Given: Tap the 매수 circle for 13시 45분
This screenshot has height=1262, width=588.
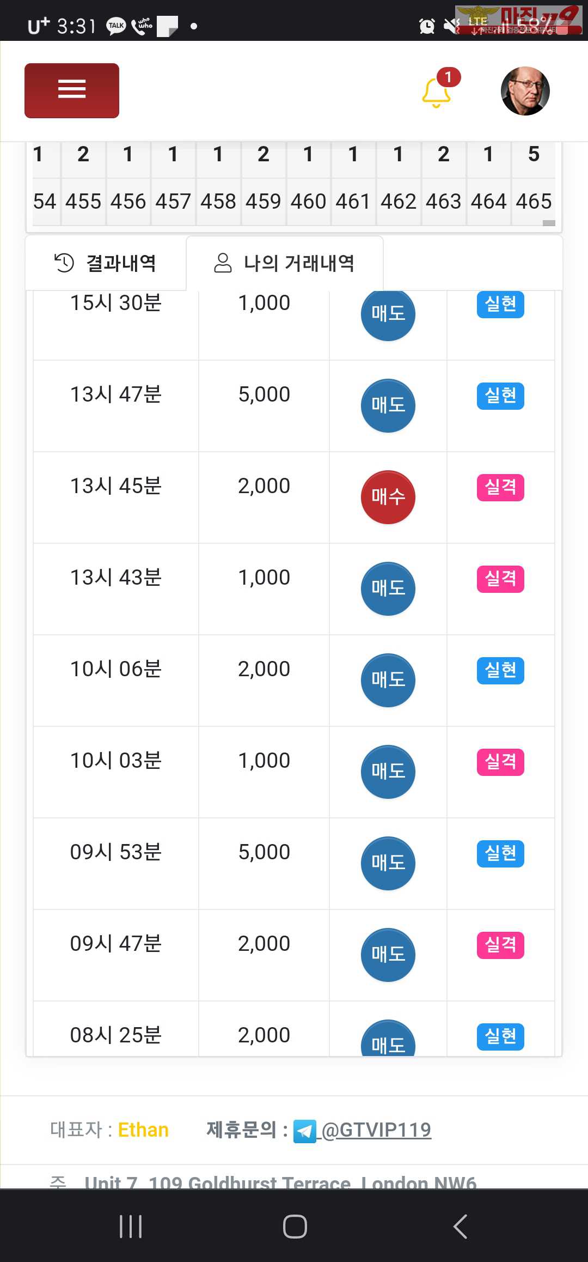Looking at the screenshot, I should click(x=388, y=497).
